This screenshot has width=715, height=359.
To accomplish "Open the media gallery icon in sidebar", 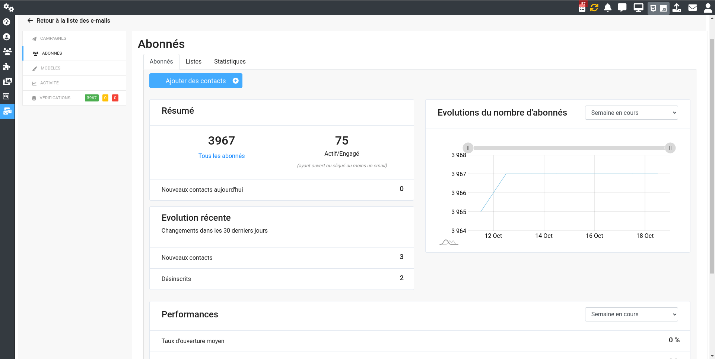I will (x=7, y=81).
